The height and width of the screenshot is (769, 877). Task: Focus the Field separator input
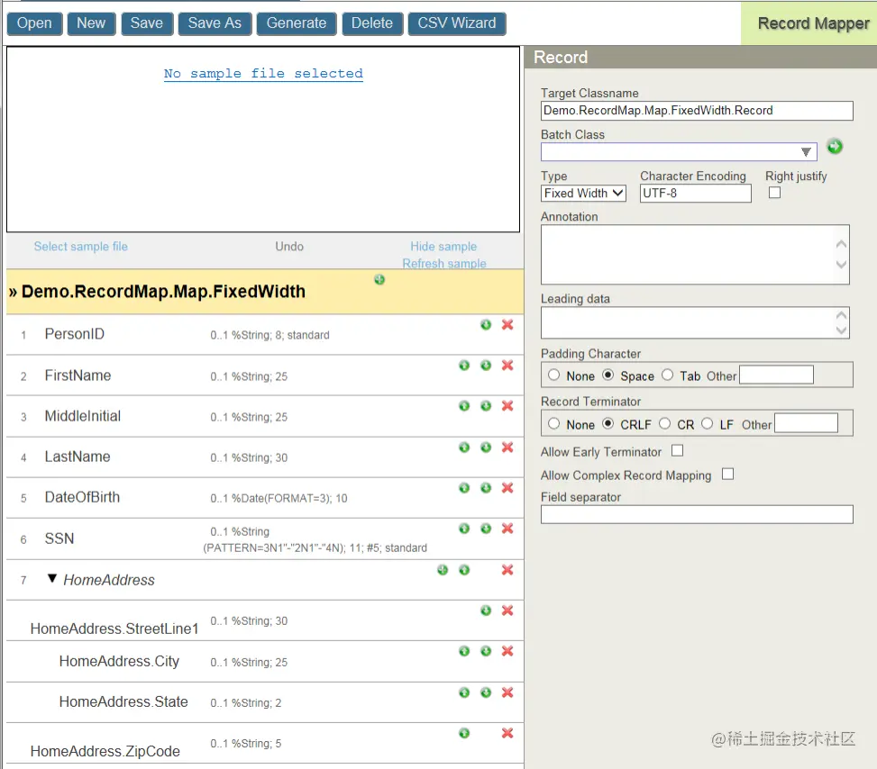point(697,514)
